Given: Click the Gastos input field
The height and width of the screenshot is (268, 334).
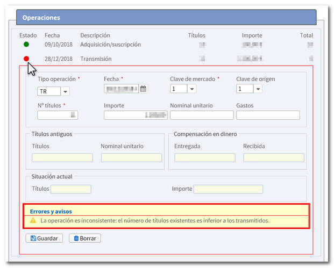Looking at the screenshot, I should pos(268,115).
